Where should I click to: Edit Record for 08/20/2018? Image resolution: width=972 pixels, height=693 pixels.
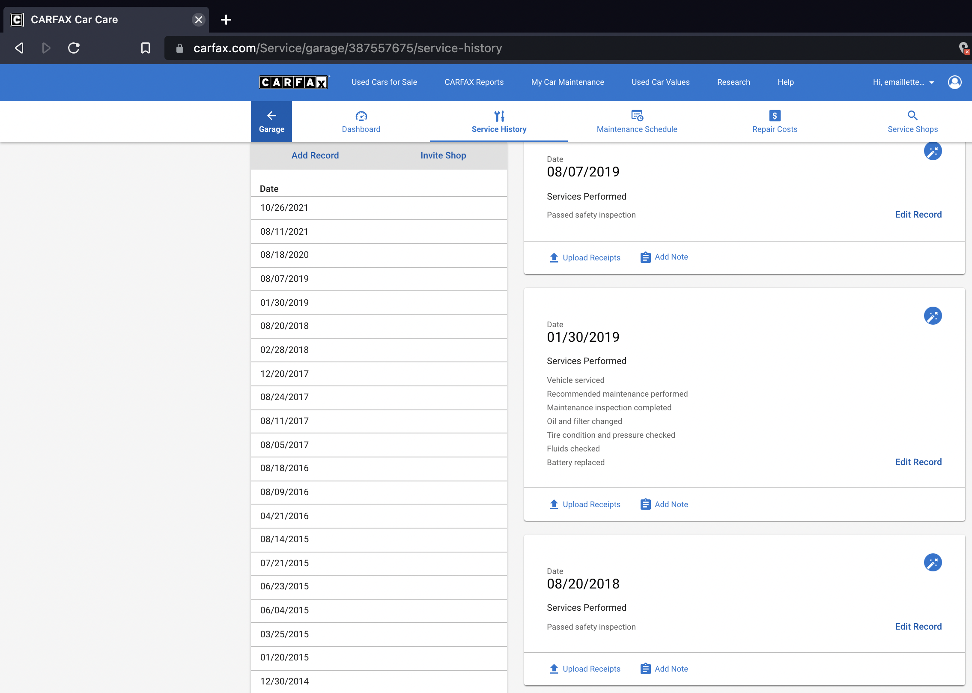(918, 627)
